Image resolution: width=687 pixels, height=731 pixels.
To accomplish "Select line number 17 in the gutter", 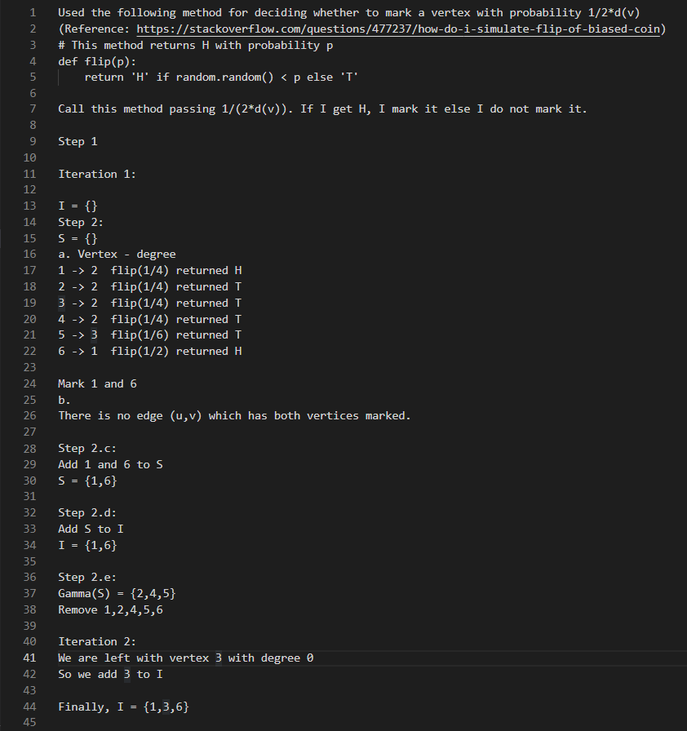I will click(x=29, y=270).
